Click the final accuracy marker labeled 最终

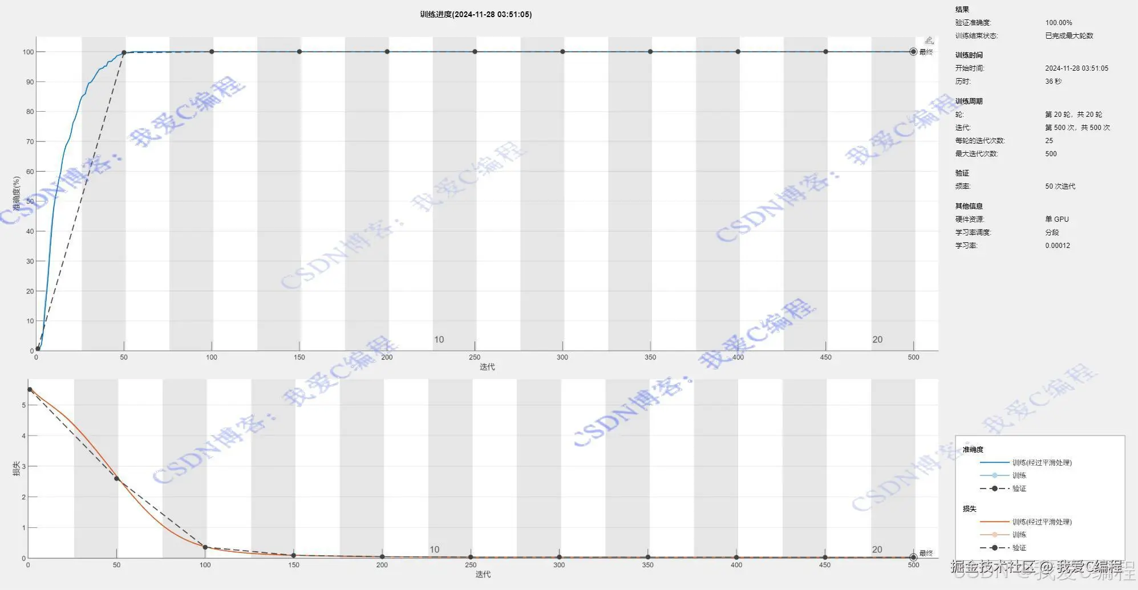click(913, 52)
